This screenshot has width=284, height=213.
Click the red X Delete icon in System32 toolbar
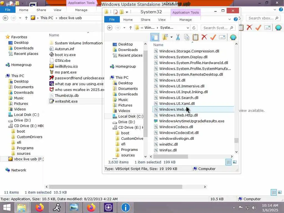204,37
